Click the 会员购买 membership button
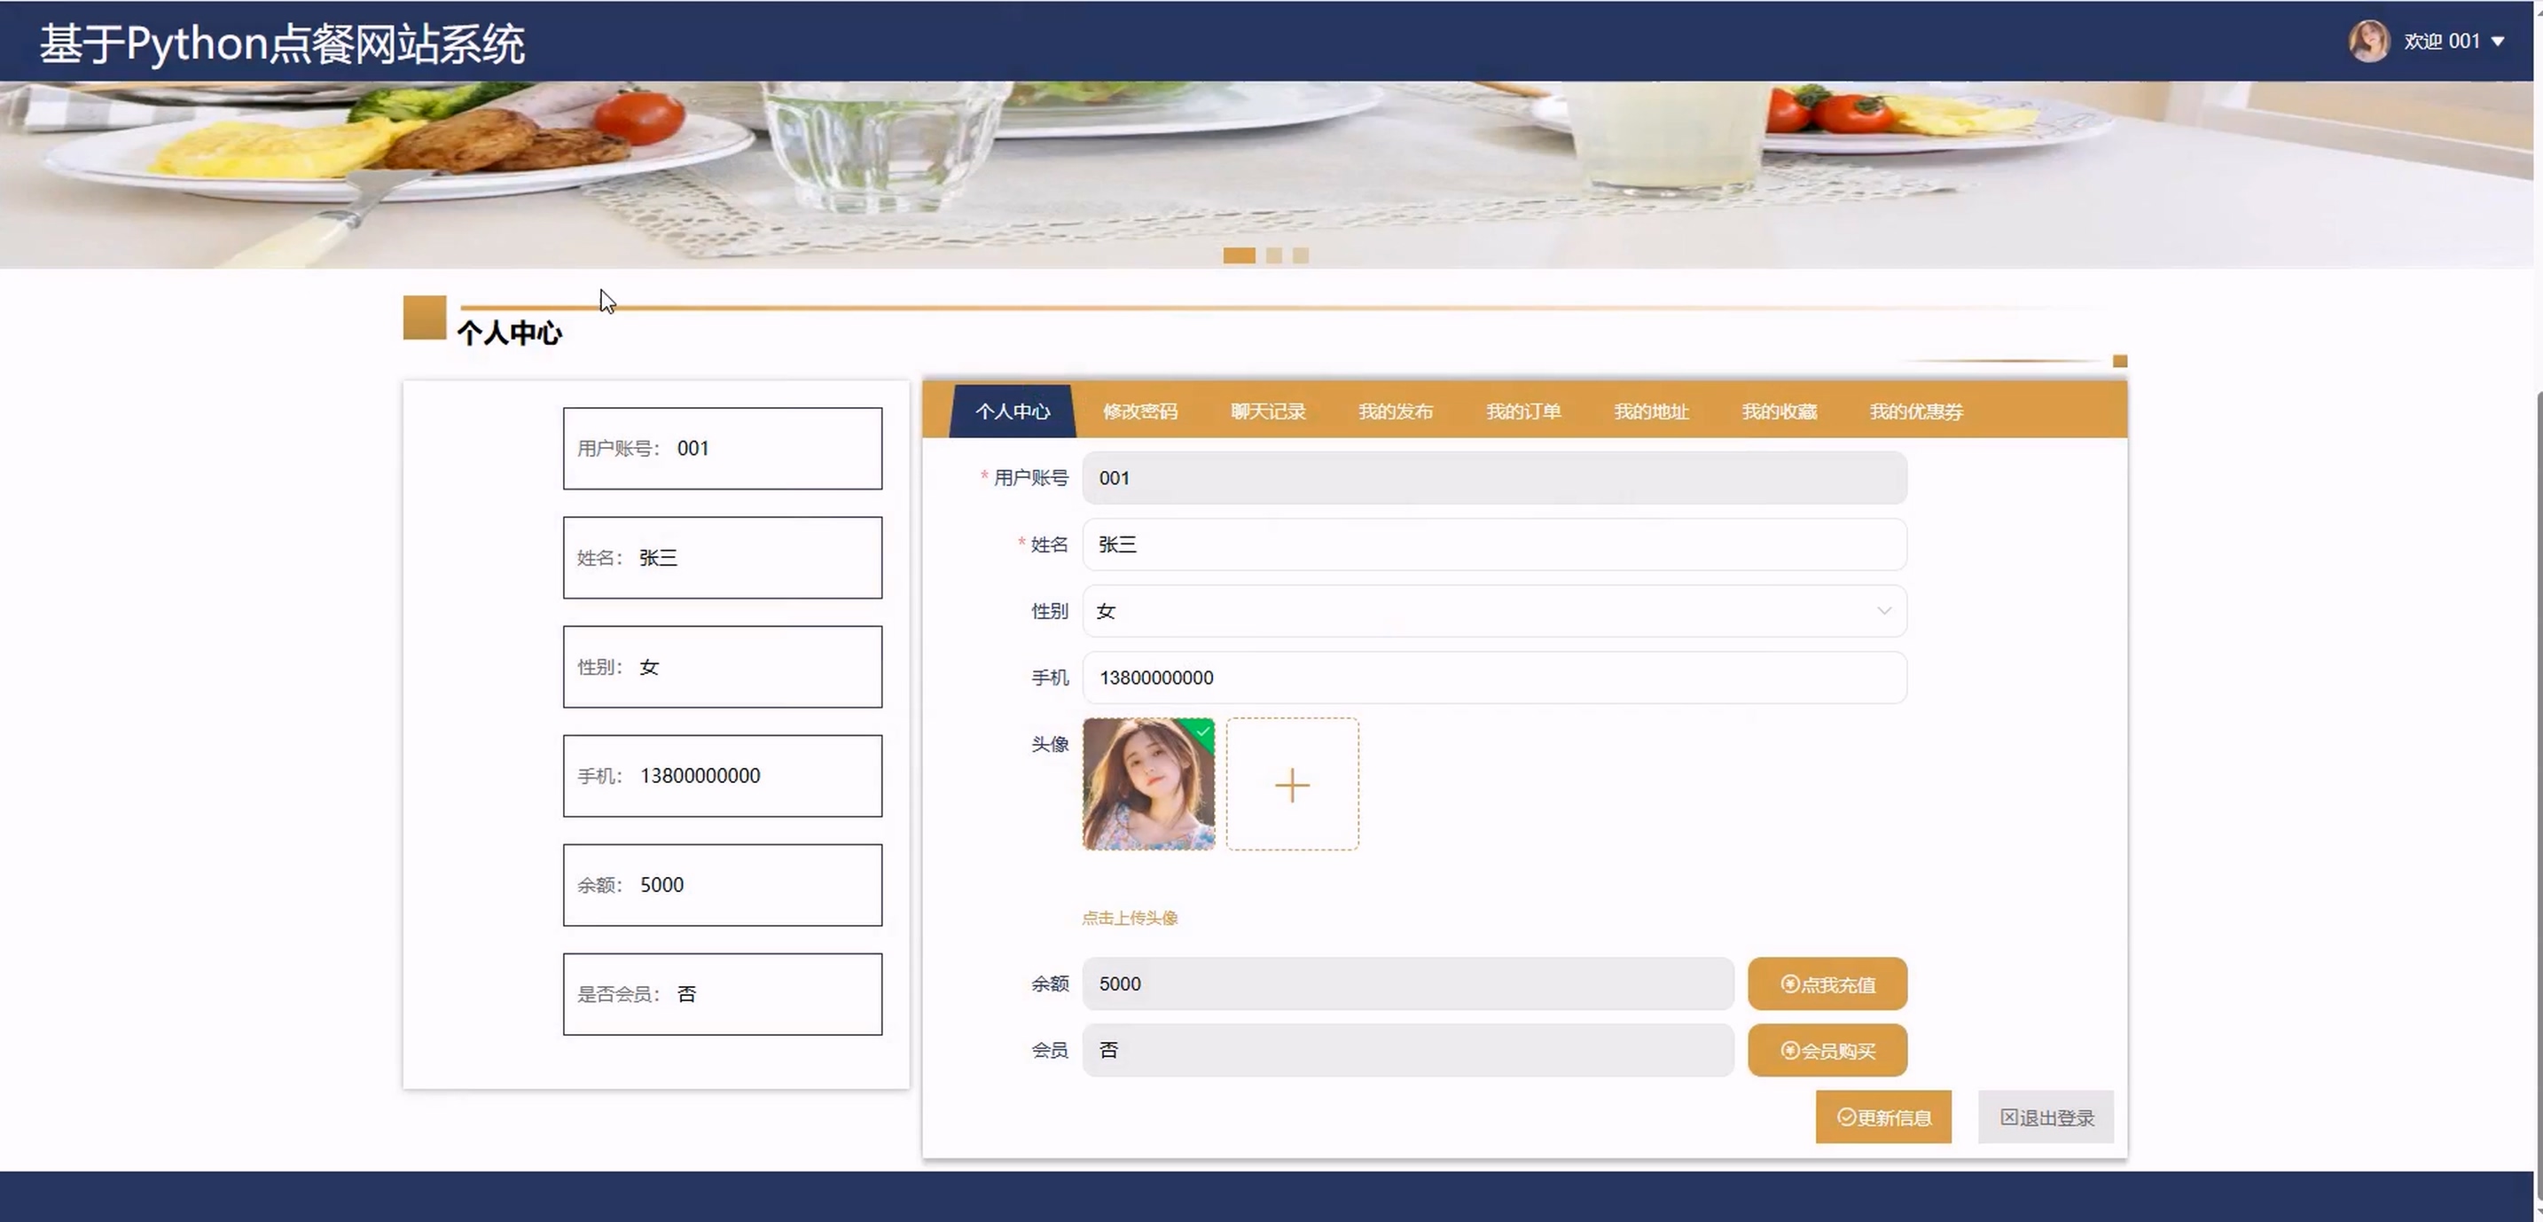The image size is (2543, 1222). [x=1827, y=1050]
